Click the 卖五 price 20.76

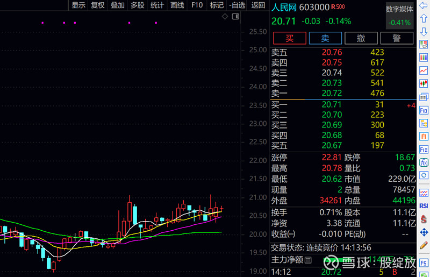click(332, 52)
